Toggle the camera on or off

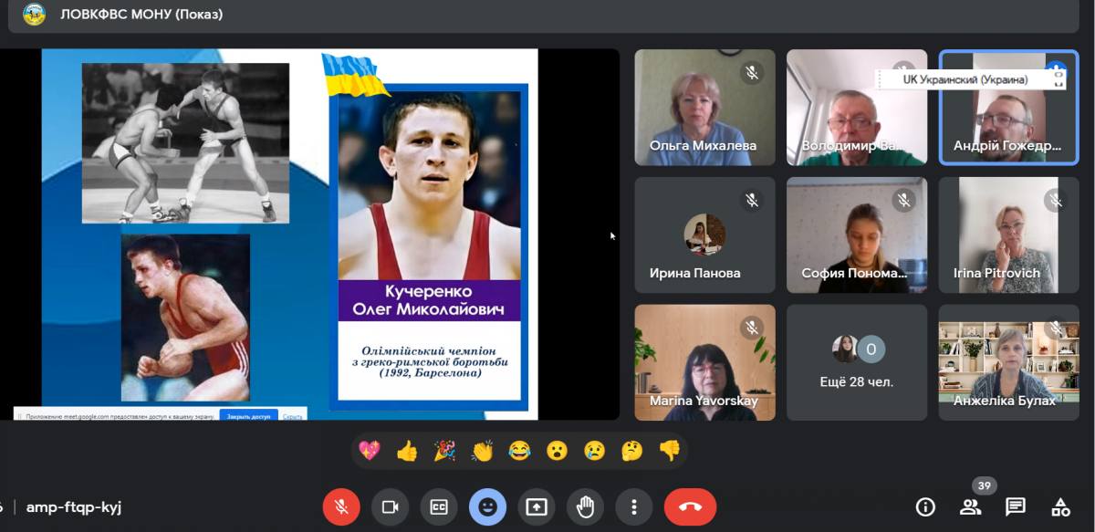click(390, 506)
